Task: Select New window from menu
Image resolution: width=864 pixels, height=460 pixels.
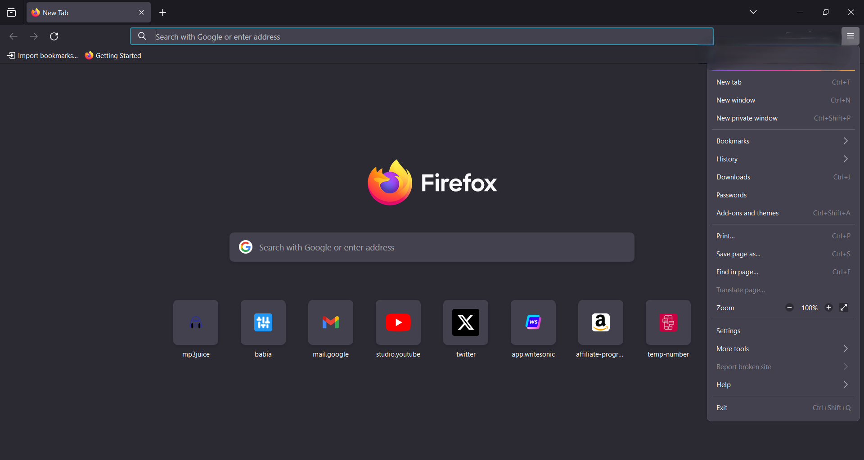Action: point(783,100)
